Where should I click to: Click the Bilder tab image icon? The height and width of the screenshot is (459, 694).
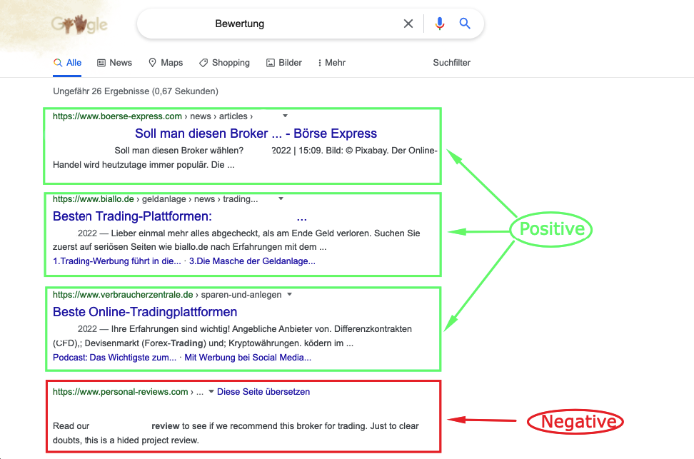pyautogui.click(x=271, y=63)
